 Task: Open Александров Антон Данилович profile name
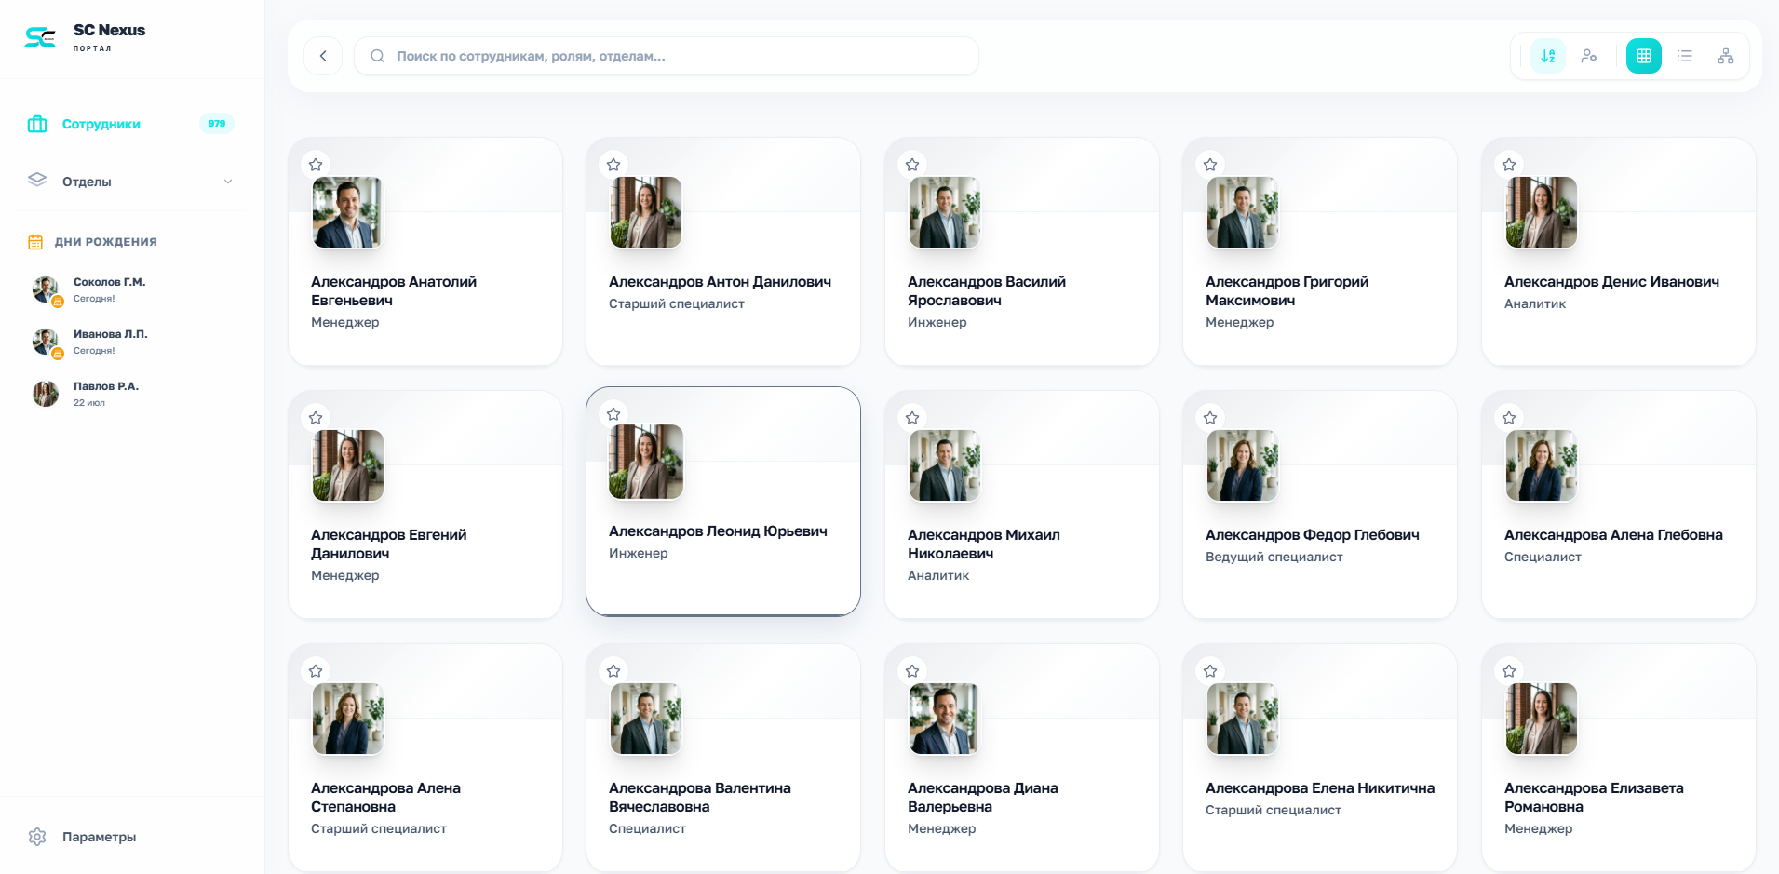click(x=720, y=282)
